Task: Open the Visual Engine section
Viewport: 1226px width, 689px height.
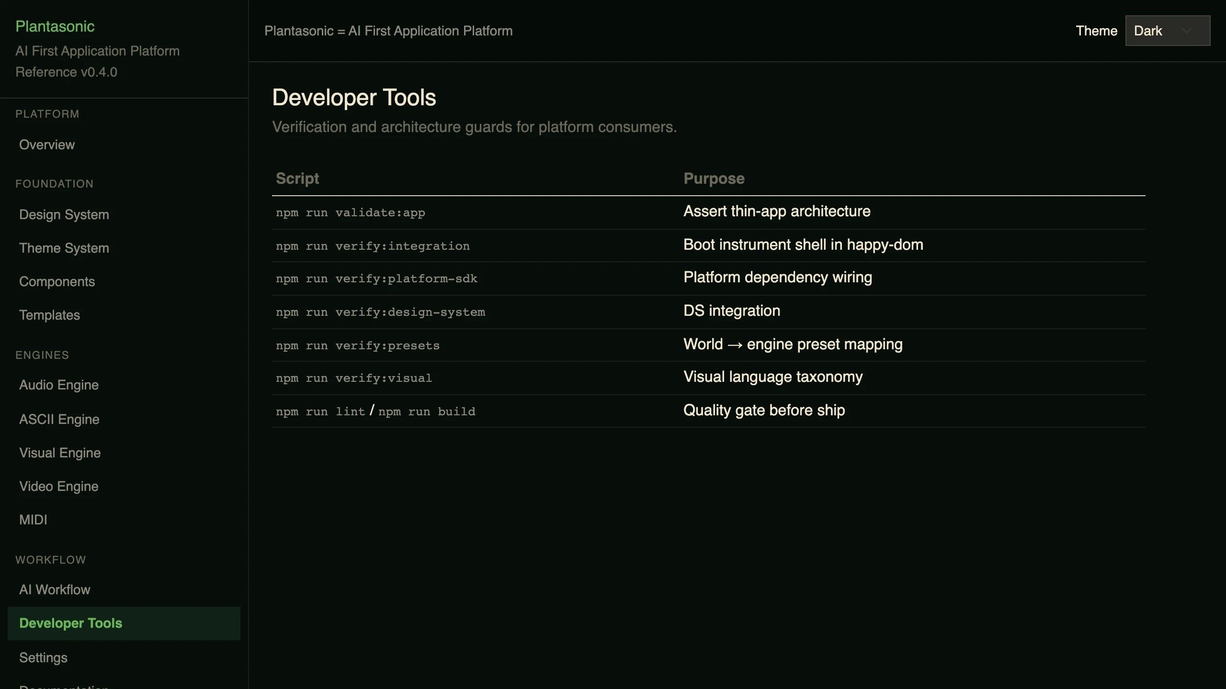Action: click(x=124, y=453)
